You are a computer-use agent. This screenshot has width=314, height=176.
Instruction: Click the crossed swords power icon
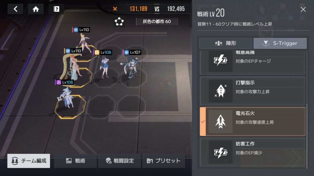coord(115,9)
